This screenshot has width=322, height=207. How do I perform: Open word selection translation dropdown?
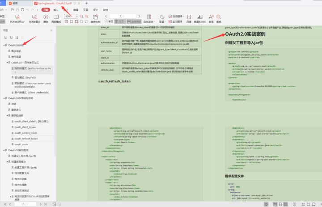point(183,16)
